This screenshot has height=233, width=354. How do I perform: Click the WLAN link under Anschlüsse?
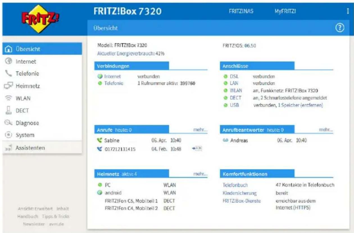[x=236, y=91]
